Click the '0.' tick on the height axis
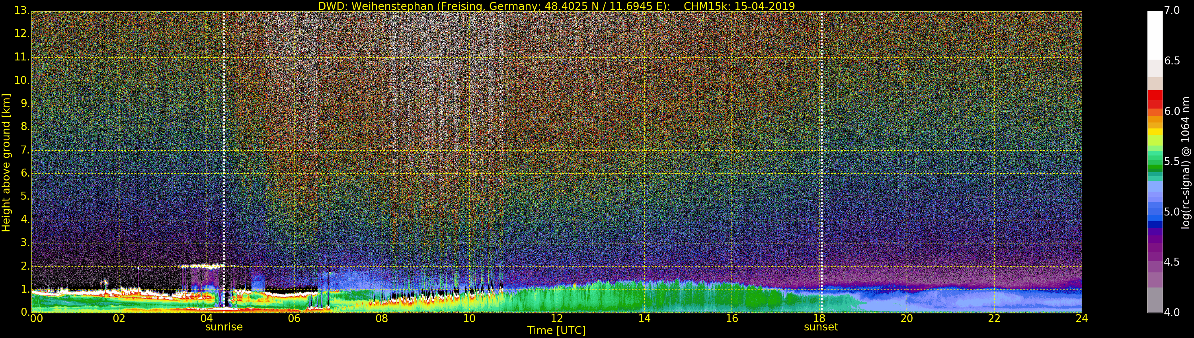This screenshot has width=1194, height=338. click(x=25, y=312)
